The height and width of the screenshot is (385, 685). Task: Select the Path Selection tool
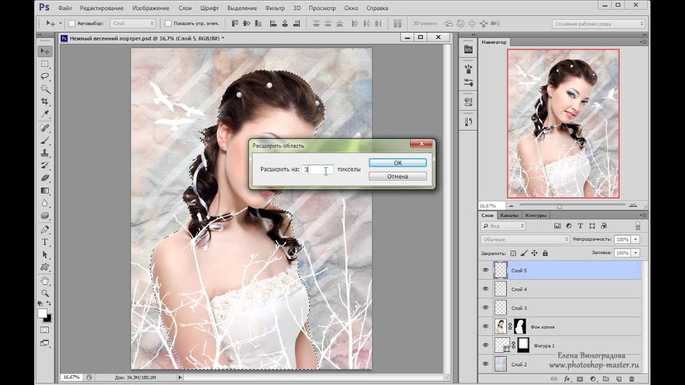pyautogui.click(x=45, y=255)
